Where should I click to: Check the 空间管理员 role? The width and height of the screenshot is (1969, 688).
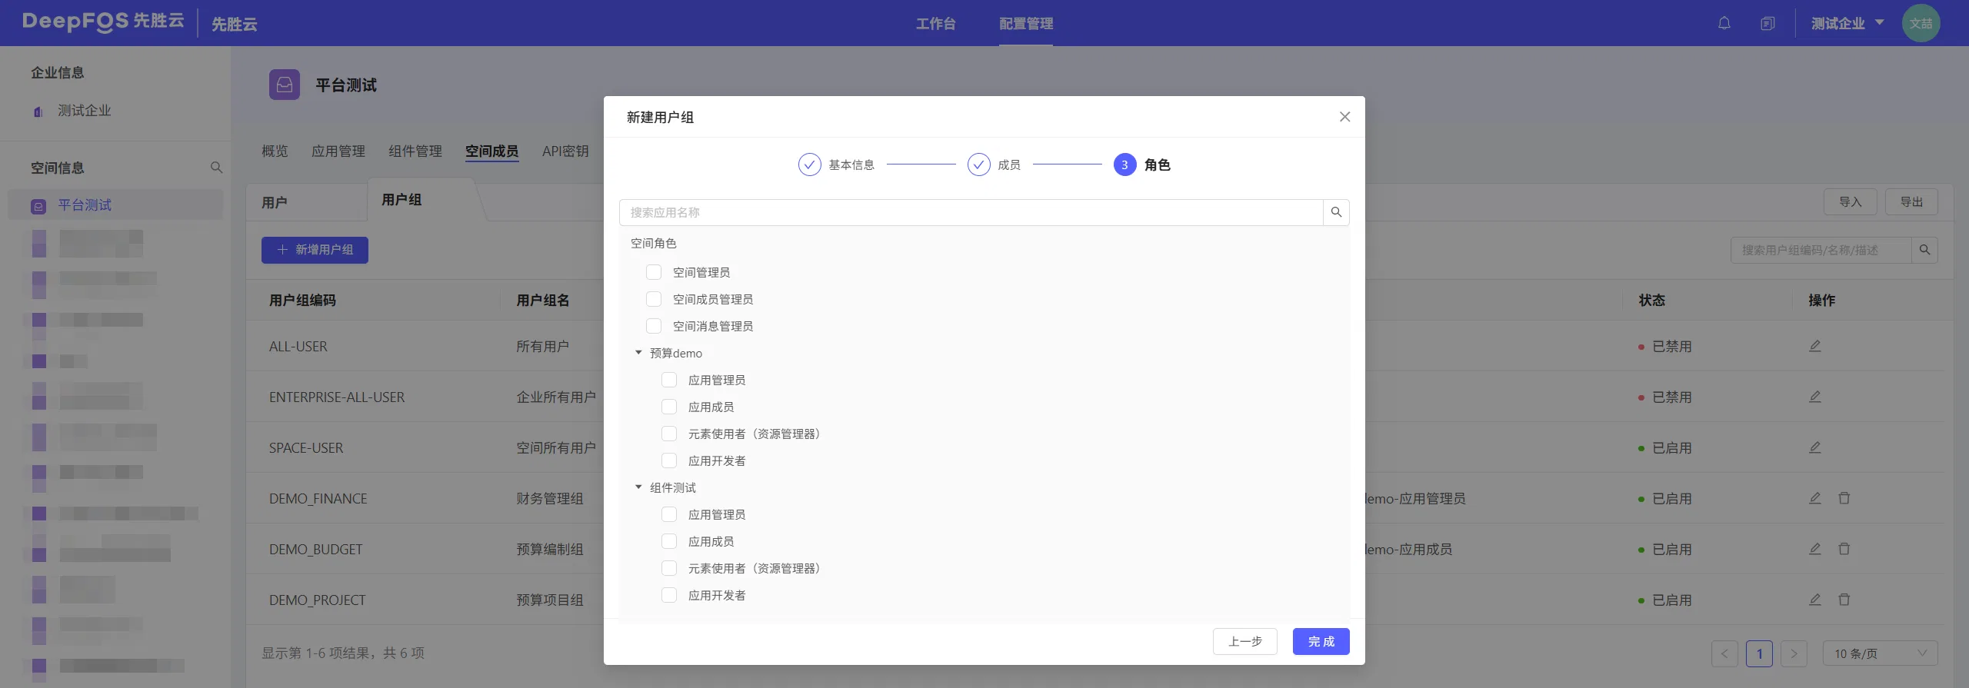coord(654,272)
